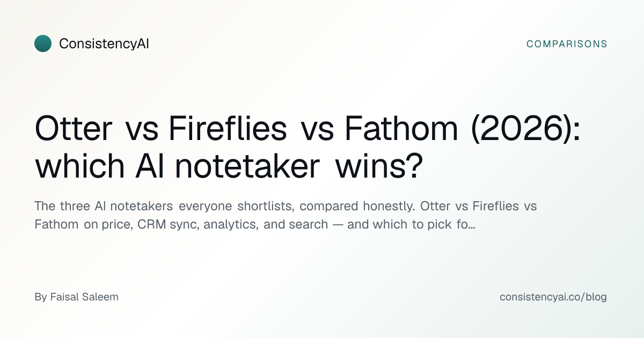Click the word Fireflies in the headline
Viewport: 644px width, 338px height.
coord(228,129)
